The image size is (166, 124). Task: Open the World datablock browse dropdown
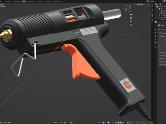(160, 29)
